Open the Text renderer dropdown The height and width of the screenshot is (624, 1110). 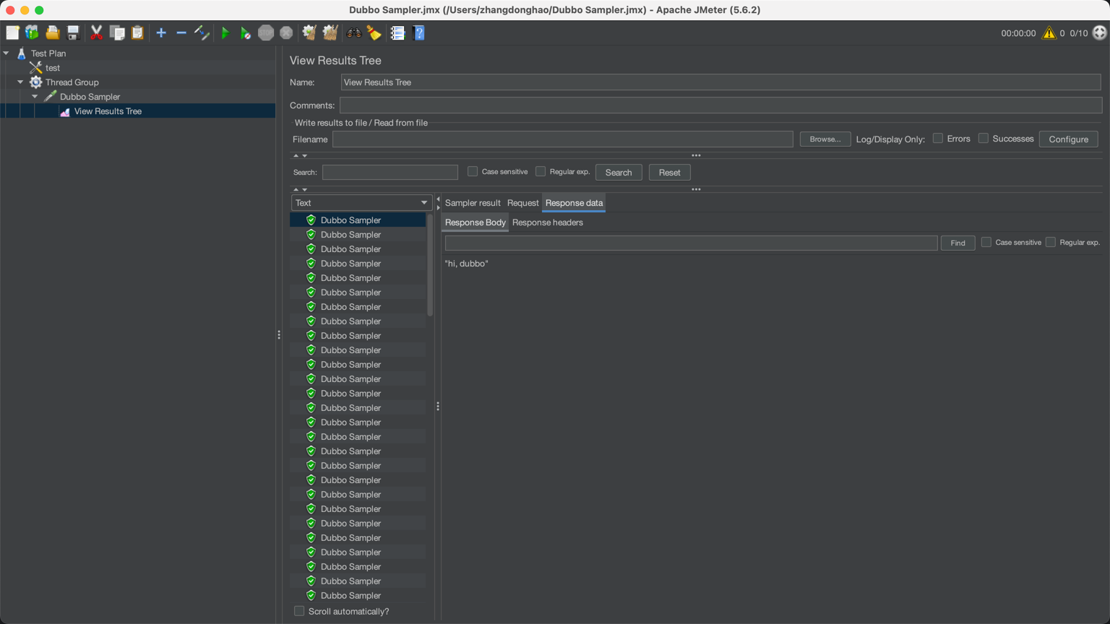click(361, 203)
